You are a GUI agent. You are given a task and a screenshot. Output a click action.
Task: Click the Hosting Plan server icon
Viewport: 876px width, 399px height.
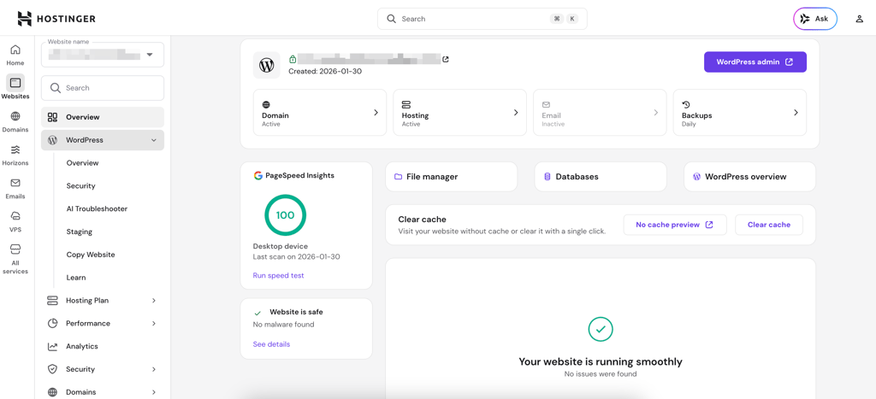52,300
